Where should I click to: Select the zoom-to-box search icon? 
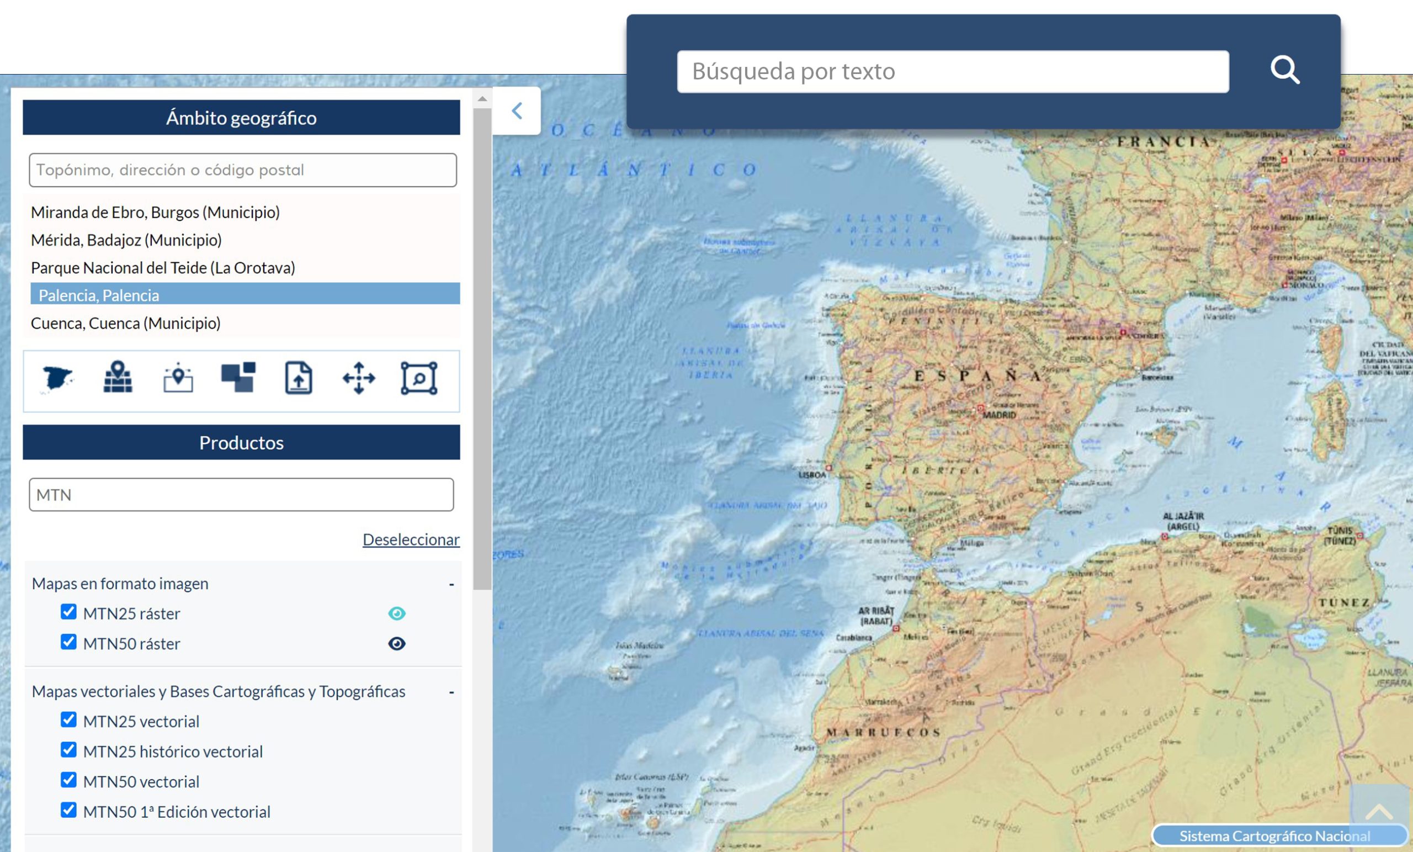tap(419, 379)
